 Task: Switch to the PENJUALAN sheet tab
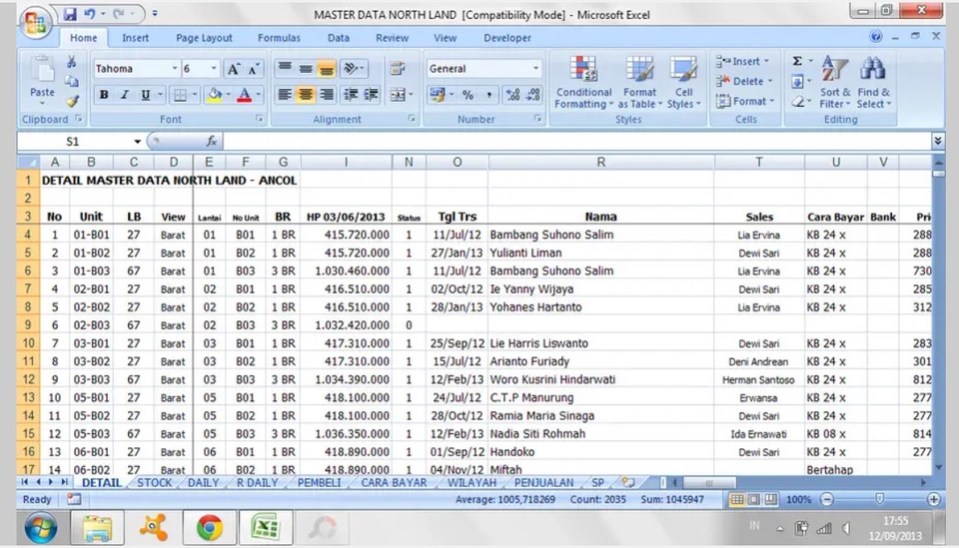543,483
